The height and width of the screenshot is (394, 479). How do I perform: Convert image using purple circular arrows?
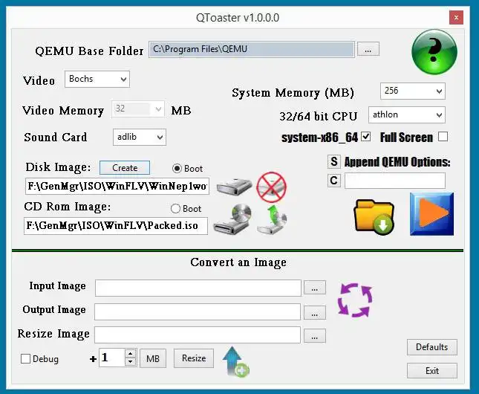pos(355,300)
